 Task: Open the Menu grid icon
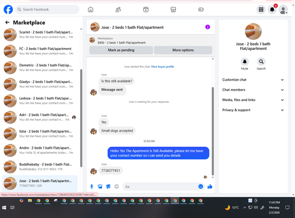[261, 9]
